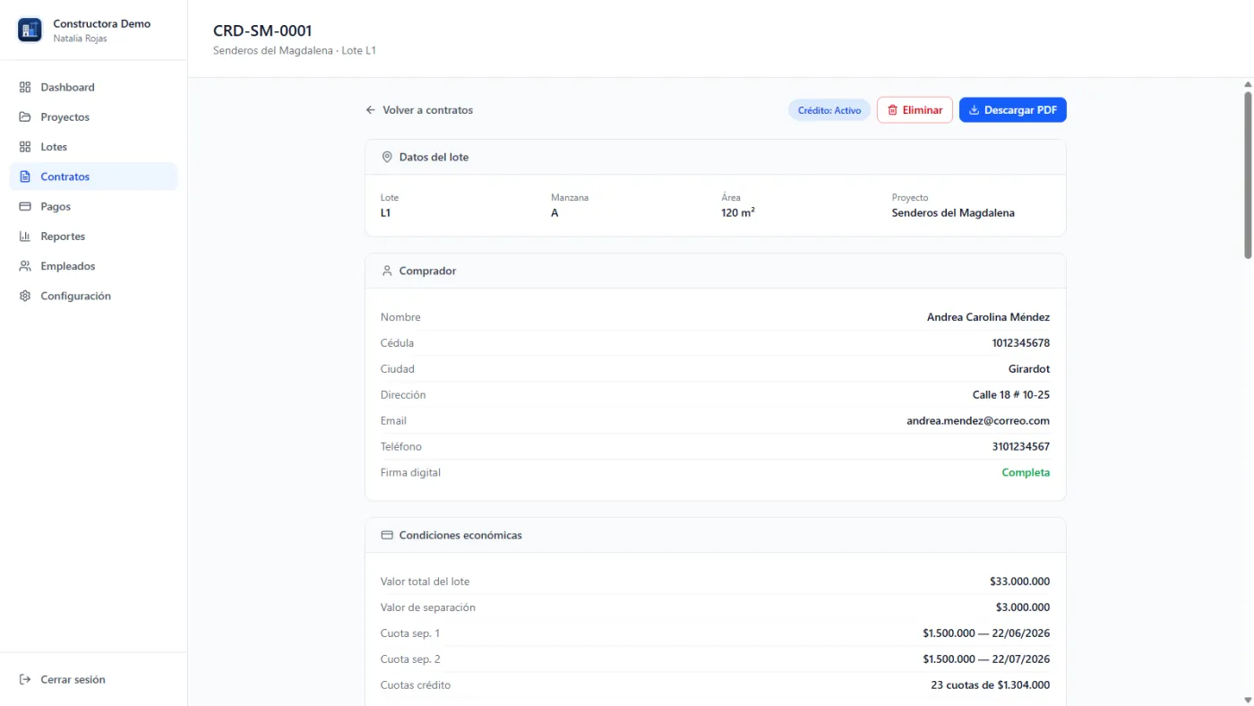Click the phone number 3101234567
This screenshot has width=1254, height=706.
click(x=1021, y=447)
